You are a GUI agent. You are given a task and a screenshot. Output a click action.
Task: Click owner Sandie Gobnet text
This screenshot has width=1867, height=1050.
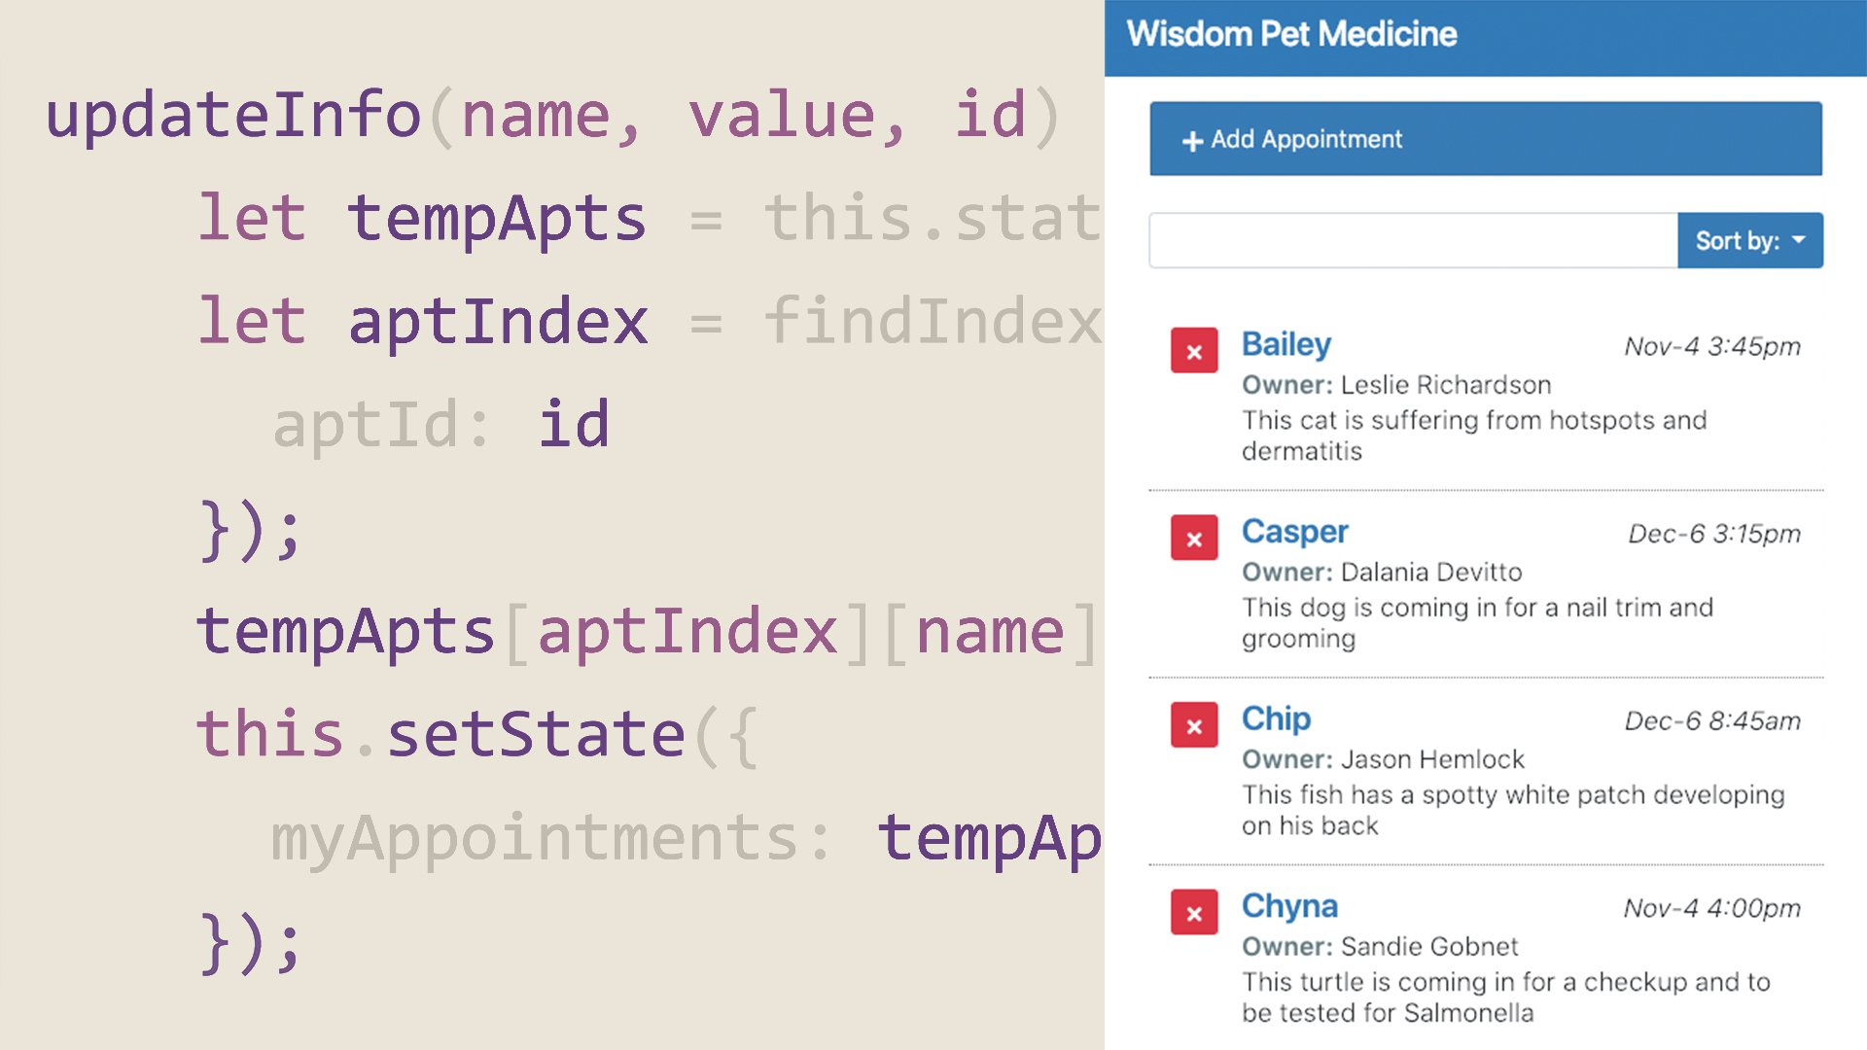pos(1428,947)
